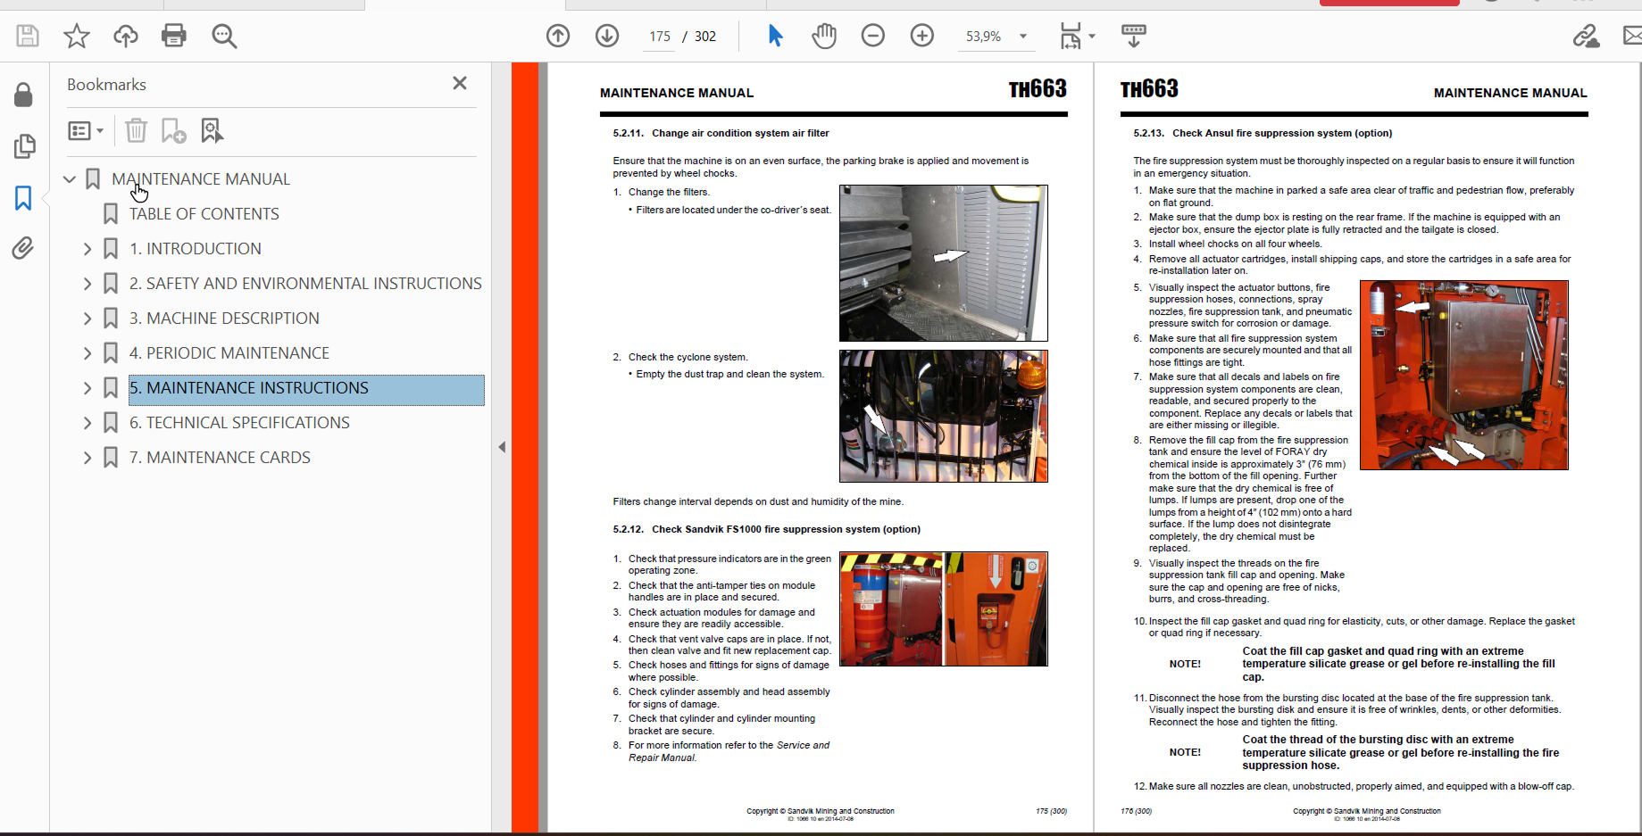Click heading 5.2.11. Change air condition system air filter
The image size is (1642, 836).
(x=721, y=133)
